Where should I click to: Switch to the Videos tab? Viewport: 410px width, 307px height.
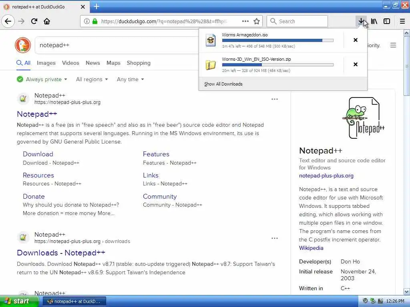(x=70, y=63)
